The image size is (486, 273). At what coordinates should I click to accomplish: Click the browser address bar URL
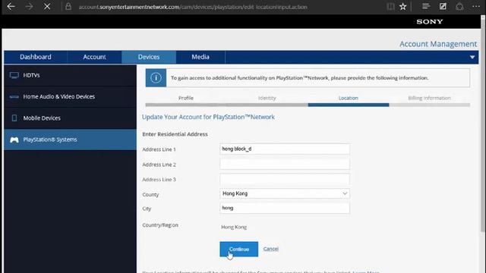(193, 7)
